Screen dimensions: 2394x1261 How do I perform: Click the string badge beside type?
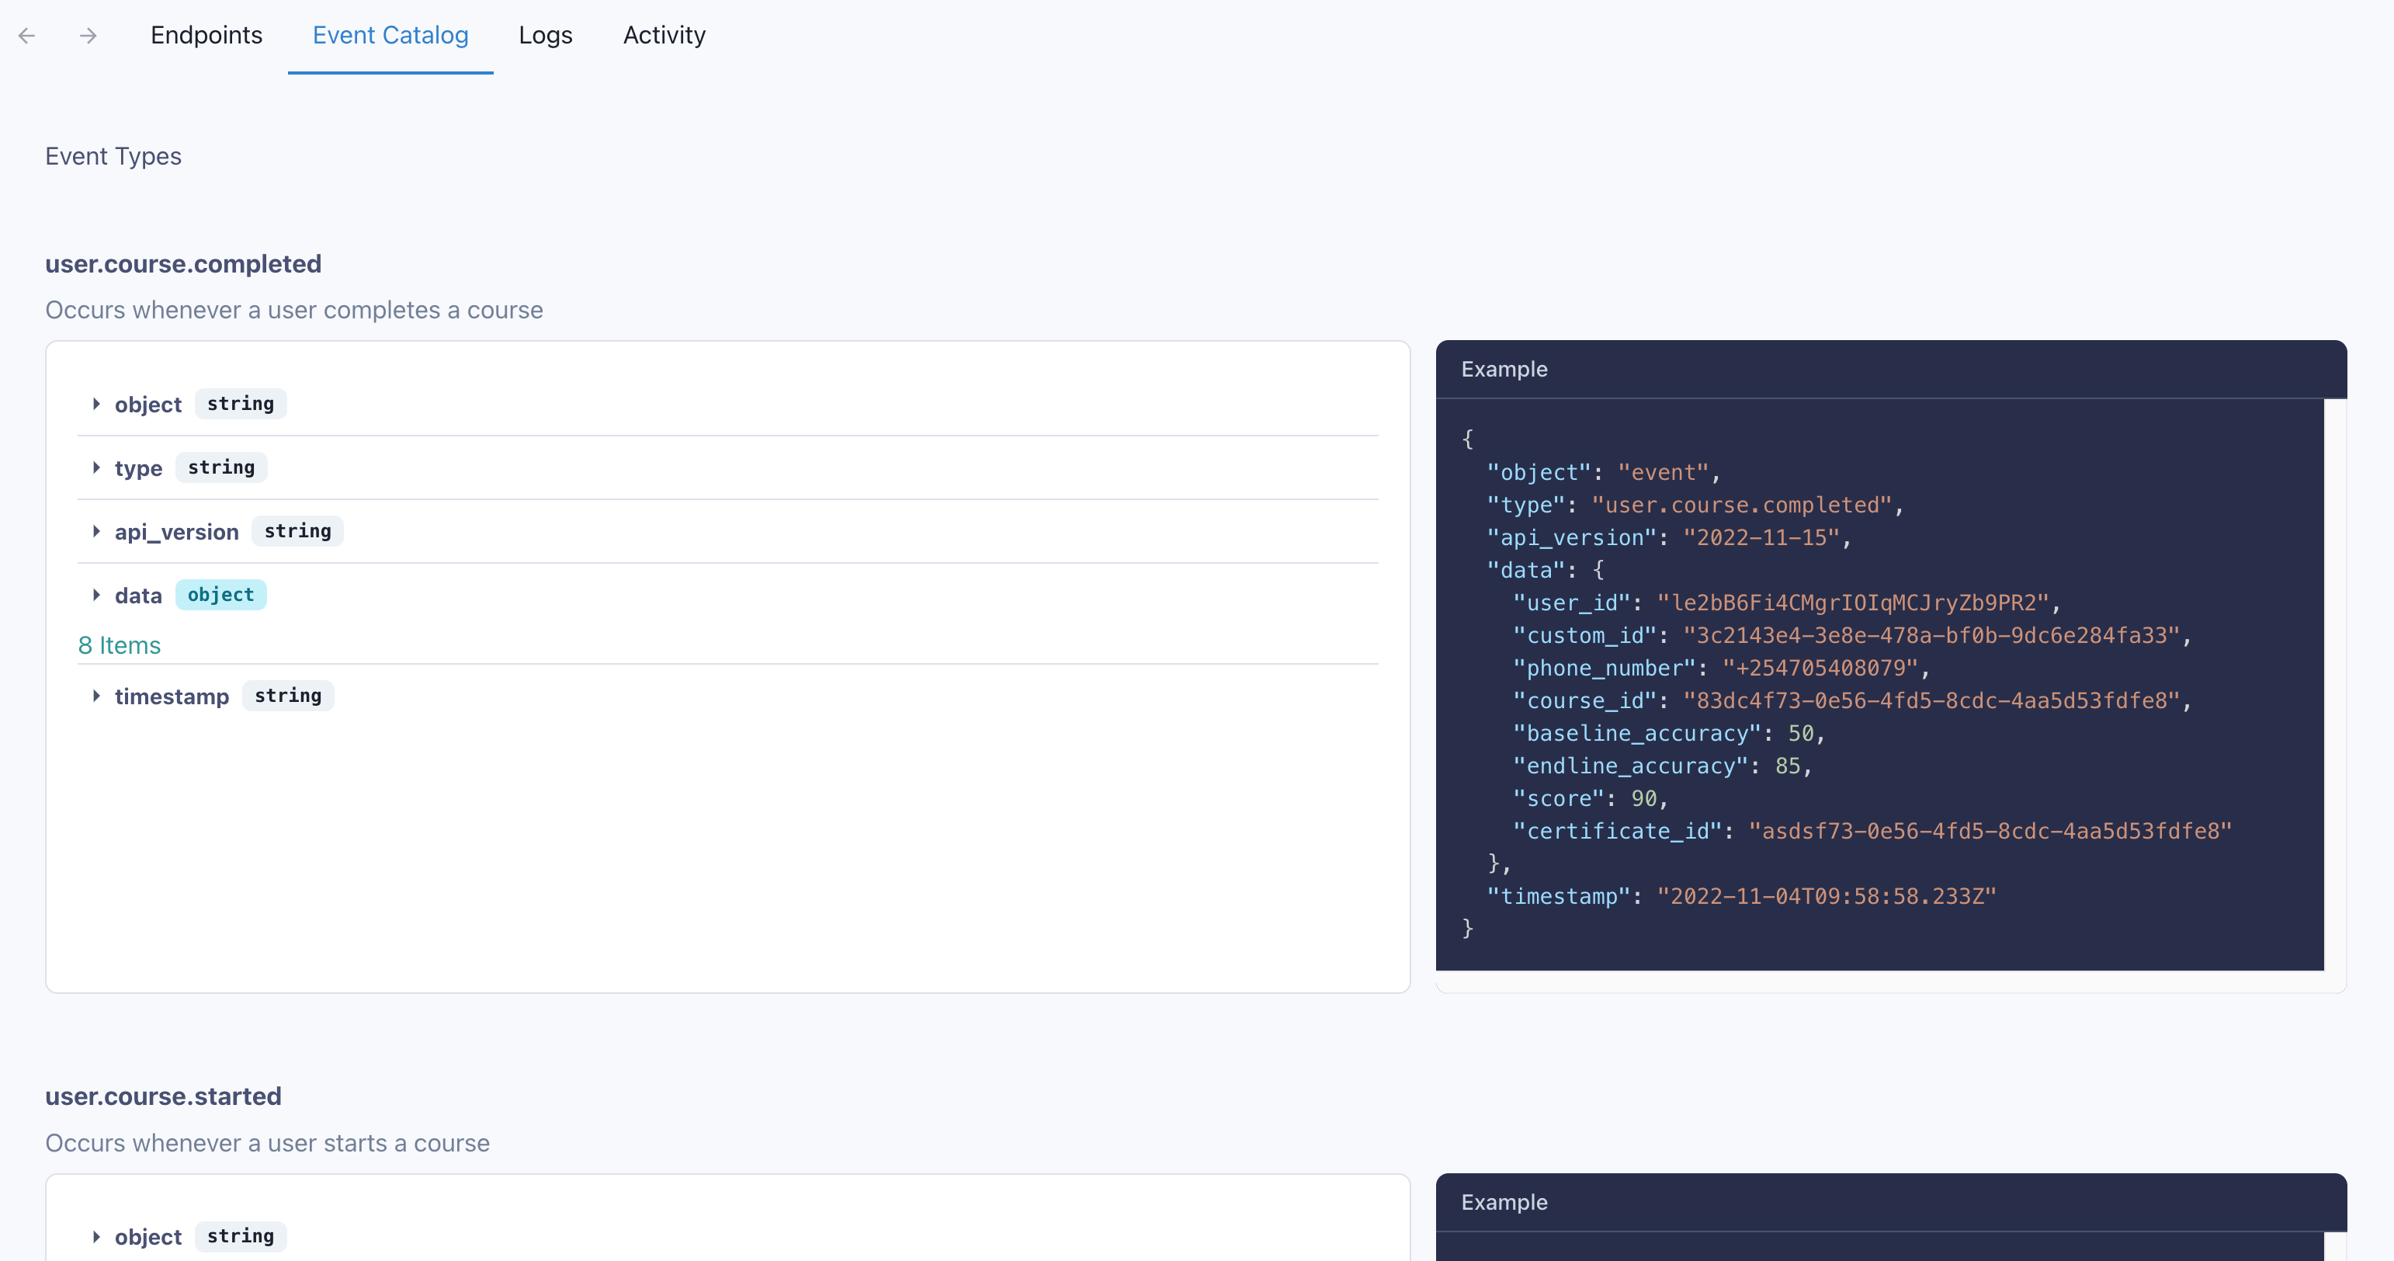point(221,467)
